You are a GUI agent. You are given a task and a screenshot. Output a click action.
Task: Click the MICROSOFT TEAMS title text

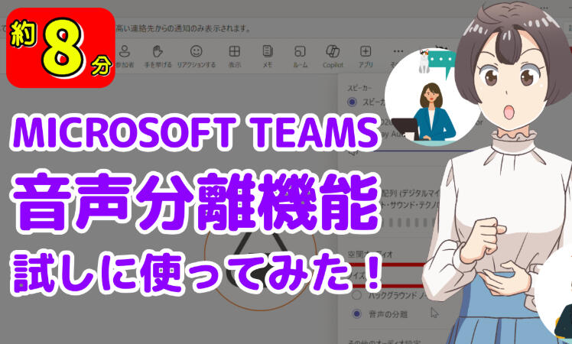[195, 135]
